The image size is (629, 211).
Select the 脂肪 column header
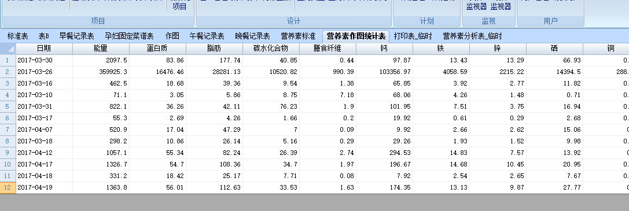tap(214, 49)
